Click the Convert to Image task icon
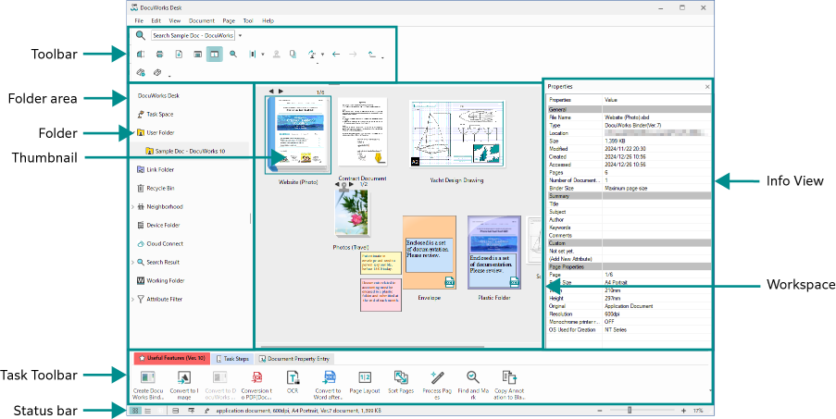The height and width of the screenshot is (419, 836). (183, 377)
